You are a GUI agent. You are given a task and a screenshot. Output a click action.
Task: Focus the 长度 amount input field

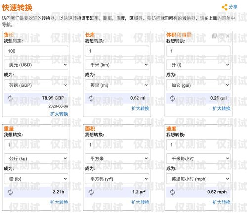117,51
